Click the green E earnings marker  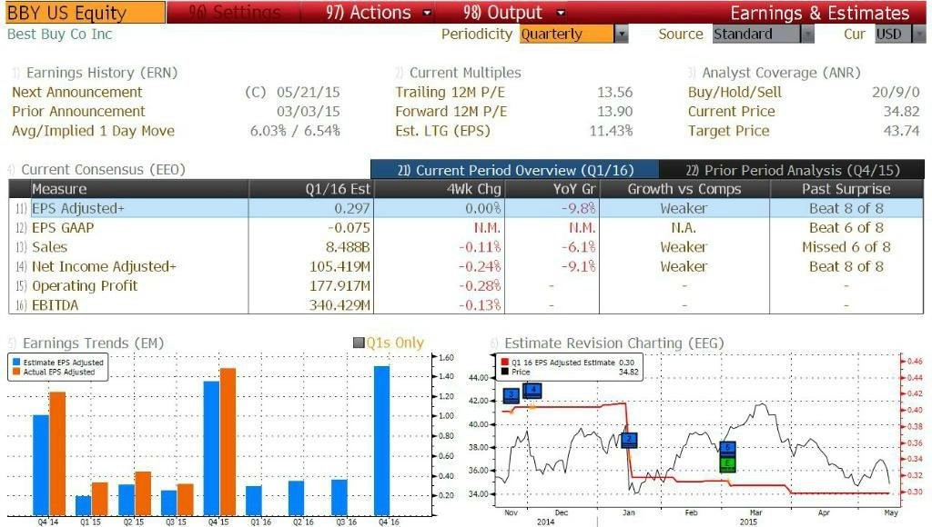click(727, 463)
